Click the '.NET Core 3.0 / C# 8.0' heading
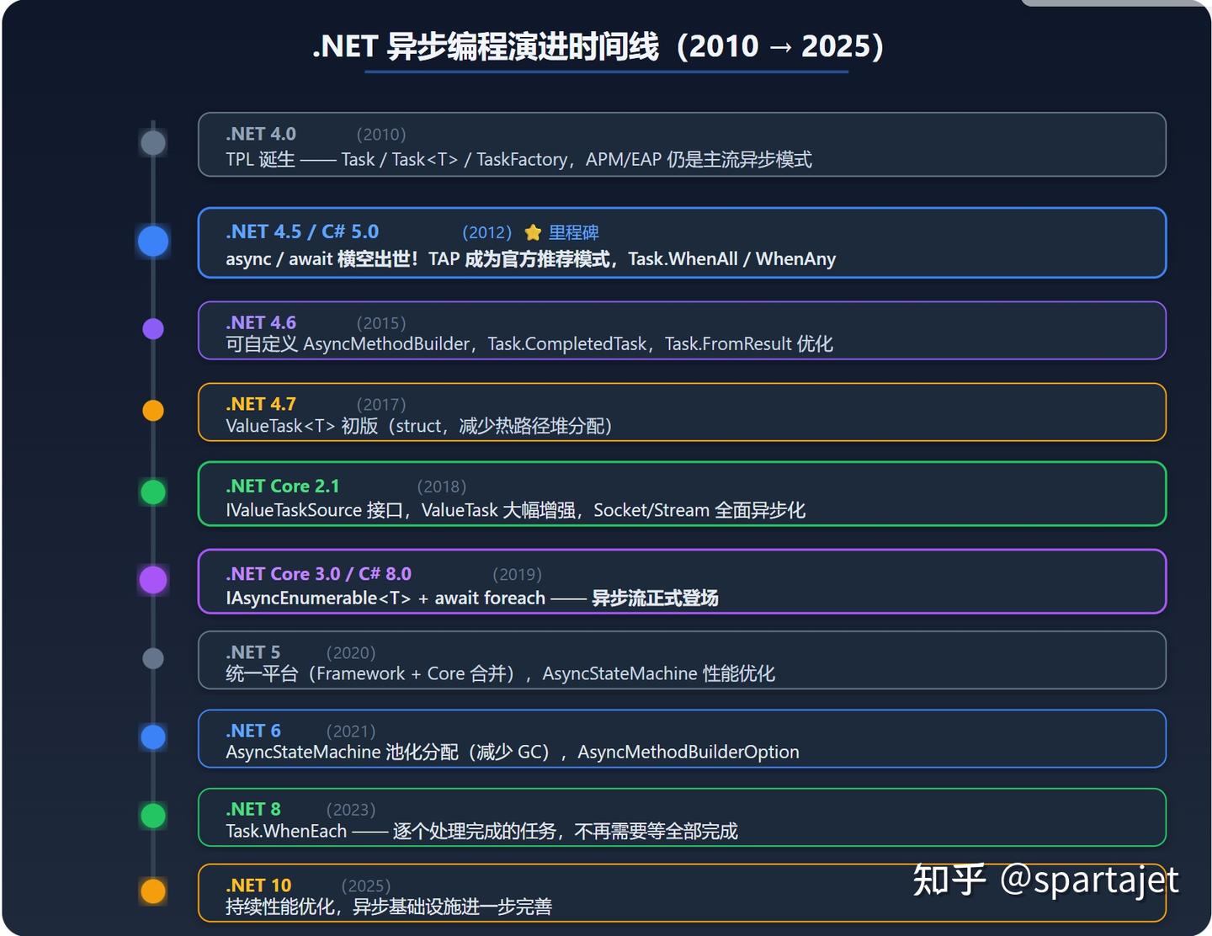The width and height of the screenshot is (1212, 936). 318,574
